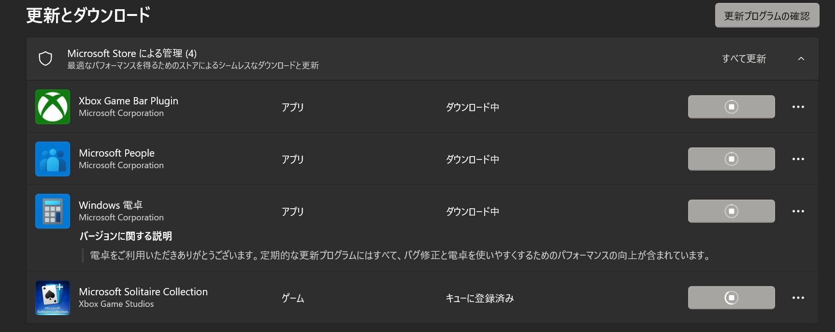Click the Xbox Game Bar Plugin icon

(53, 107)
